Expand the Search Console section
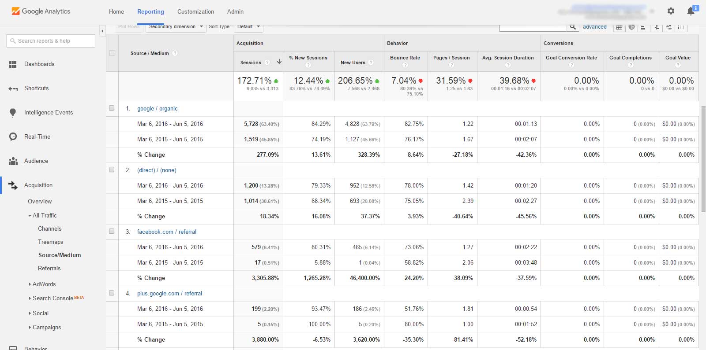This screenshot has width=706, height=350. point(30,298)
